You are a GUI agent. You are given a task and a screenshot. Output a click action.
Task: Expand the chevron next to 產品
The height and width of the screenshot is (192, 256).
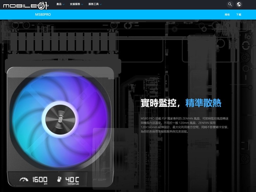(x=63, y=4)
